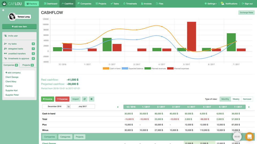Add new Expense entry
The height and width of the screenshot is (144, 257).
pos(62,99)
